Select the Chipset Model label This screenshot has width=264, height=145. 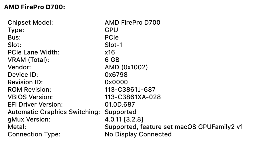[x=30, y=22]
